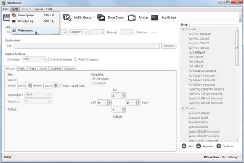244x163 pixels.
Task: Open the Add to Queue dropdown arrow
Action: coord(94,17)
